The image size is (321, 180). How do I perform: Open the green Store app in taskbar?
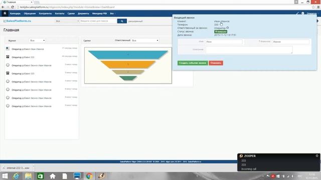click(x=40, y=176)
